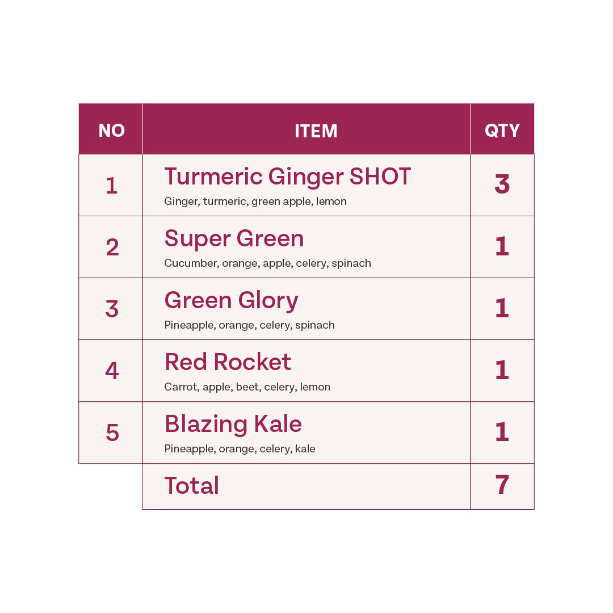Click the ITEM column header
Viewport: 613px width, 613px height.
point(316,131)
